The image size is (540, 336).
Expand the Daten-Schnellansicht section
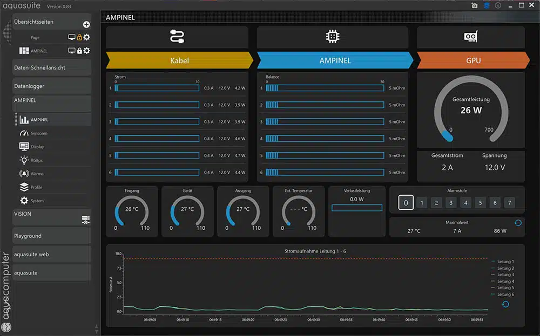click(x=52, y=67)
